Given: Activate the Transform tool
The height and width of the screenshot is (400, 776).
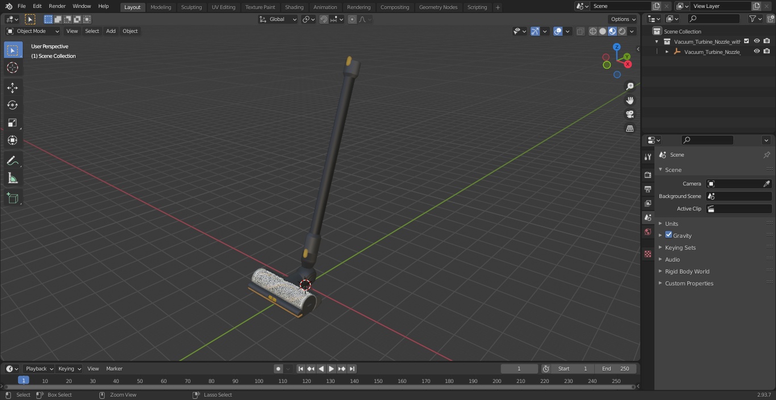Looking at the screenshot, I should 12,140.
